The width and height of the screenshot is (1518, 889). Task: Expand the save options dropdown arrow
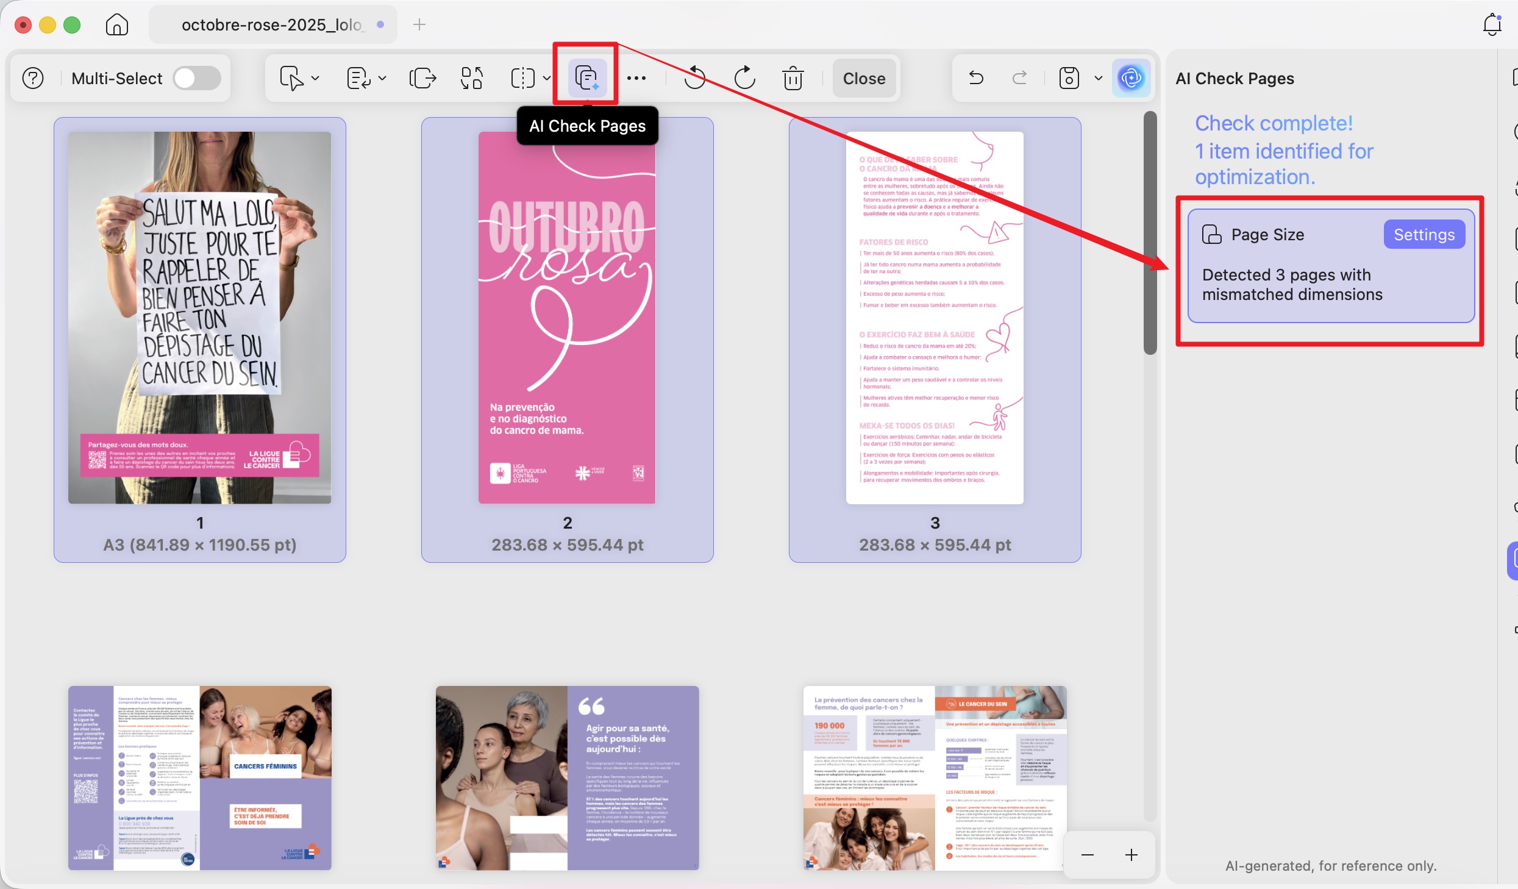[x=1099, y=78]
